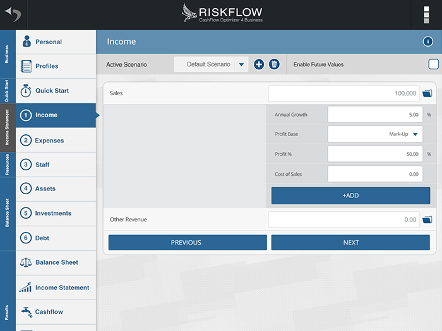Click the PREVIOUS button

click(188, 243)
